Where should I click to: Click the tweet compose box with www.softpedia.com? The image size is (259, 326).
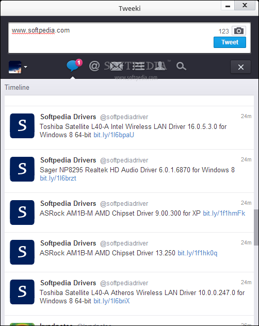[129, 38]
